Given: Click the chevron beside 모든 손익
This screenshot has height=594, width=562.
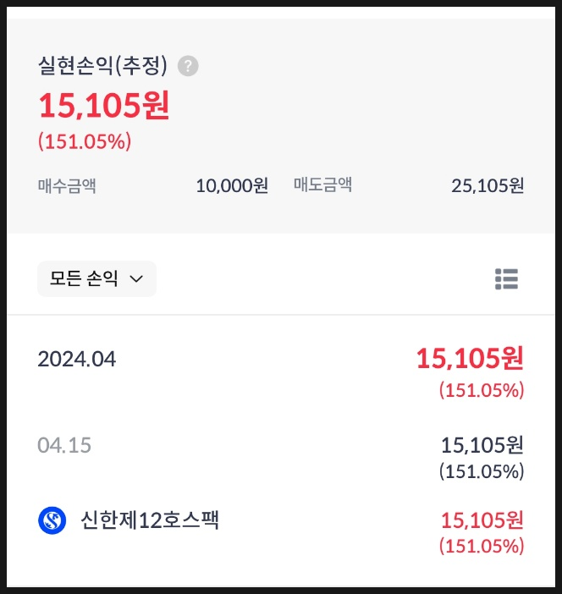Looking at the screenshot, I should pos(136,279).
